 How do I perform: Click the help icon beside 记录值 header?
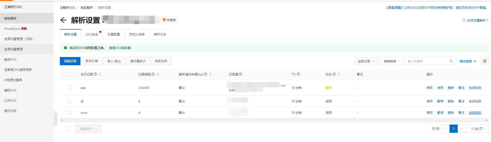click(240, 74)
